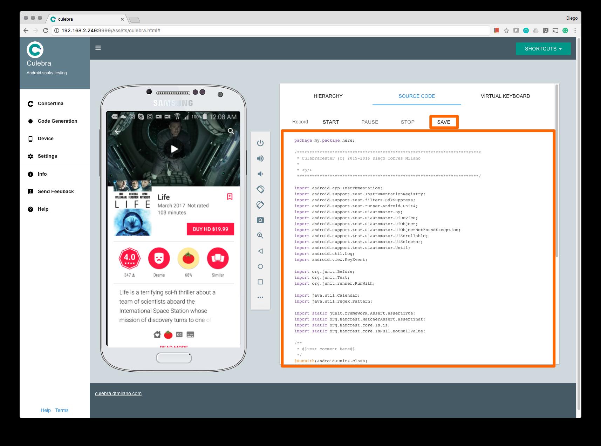This screenshot has width=601, height=446.
Task: Click the browser page scrollbar
Action: [579, 224]
